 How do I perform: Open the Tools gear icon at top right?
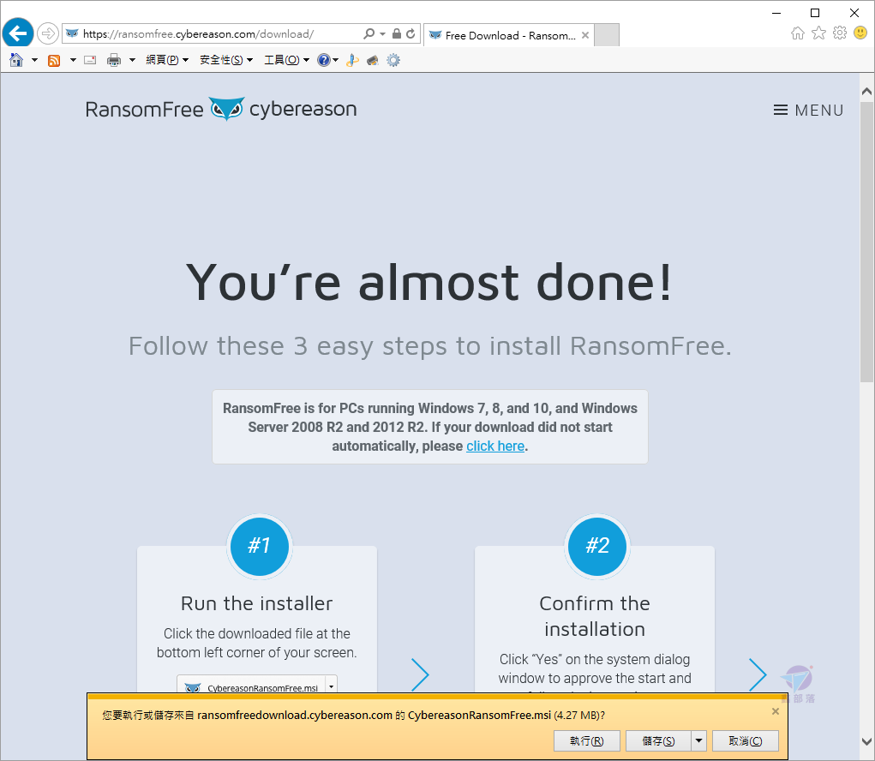click(x=840, y=33)
